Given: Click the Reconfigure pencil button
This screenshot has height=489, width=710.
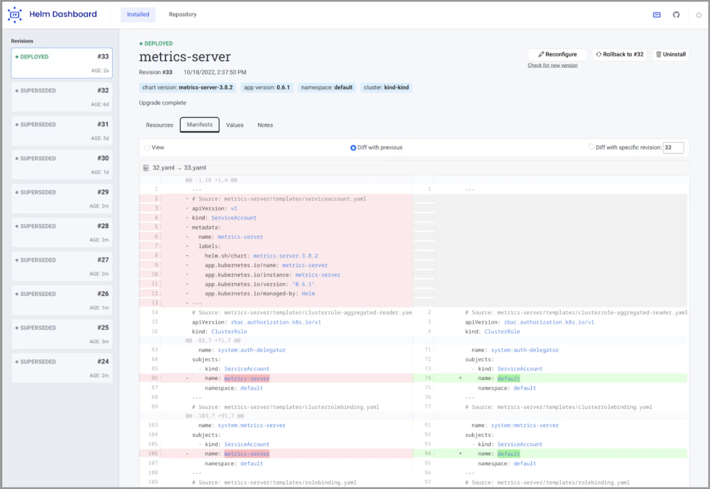Looking at the screenshot, I should [557, 54].
